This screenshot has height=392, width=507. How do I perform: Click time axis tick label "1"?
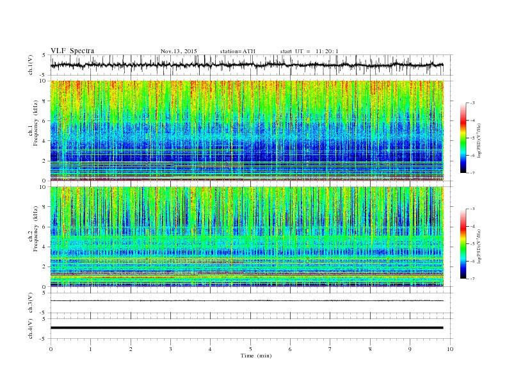90,349
